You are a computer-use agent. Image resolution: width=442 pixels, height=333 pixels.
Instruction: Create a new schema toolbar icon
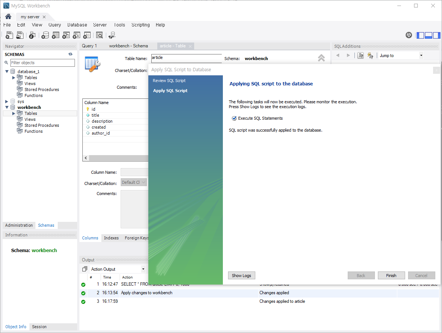pyautogui.click(x=45, y=35)
